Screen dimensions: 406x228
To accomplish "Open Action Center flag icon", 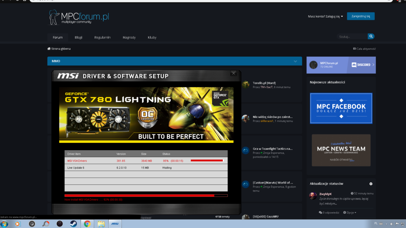I will [x=397, y=224].
